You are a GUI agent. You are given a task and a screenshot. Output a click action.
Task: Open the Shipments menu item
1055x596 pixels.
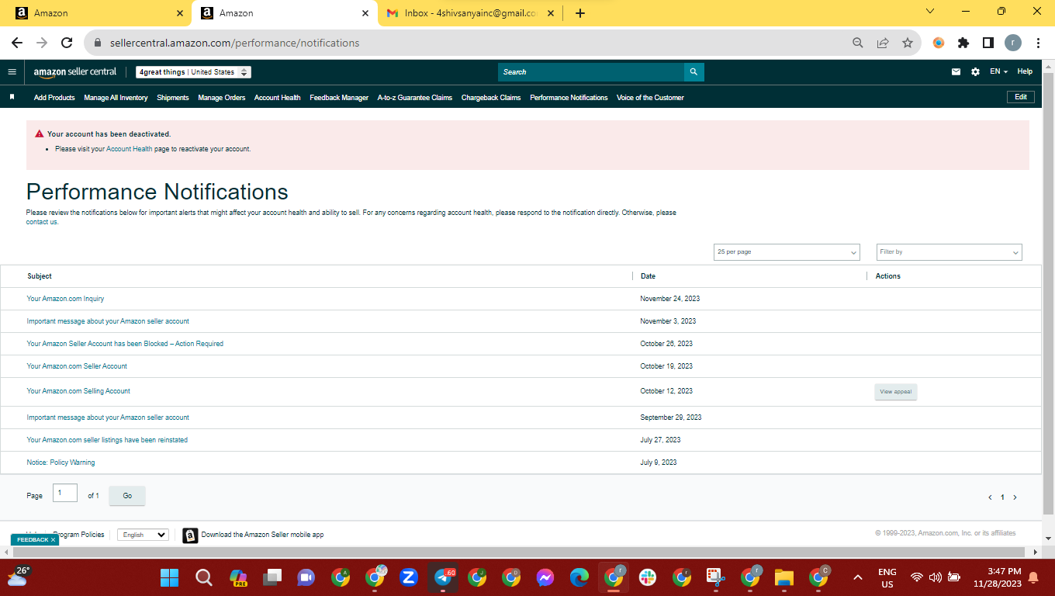pyautogui.click(x=173, y=98)
